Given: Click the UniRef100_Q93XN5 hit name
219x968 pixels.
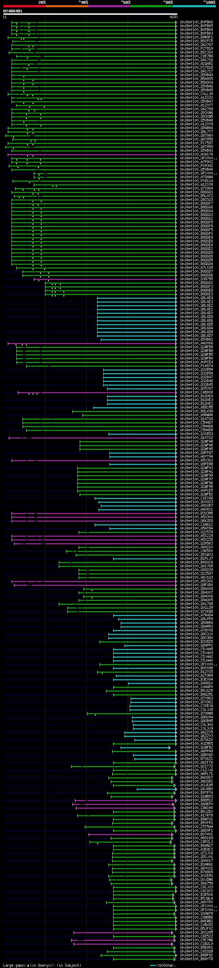Looking at the screenshot, I should [196, 116].
